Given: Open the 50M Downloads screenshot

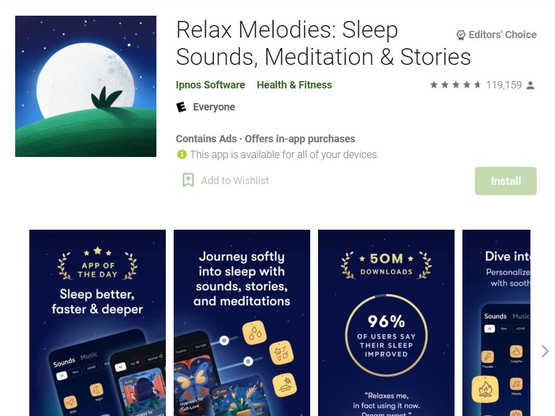Looking at the screenshot, I should pos(386,323).
